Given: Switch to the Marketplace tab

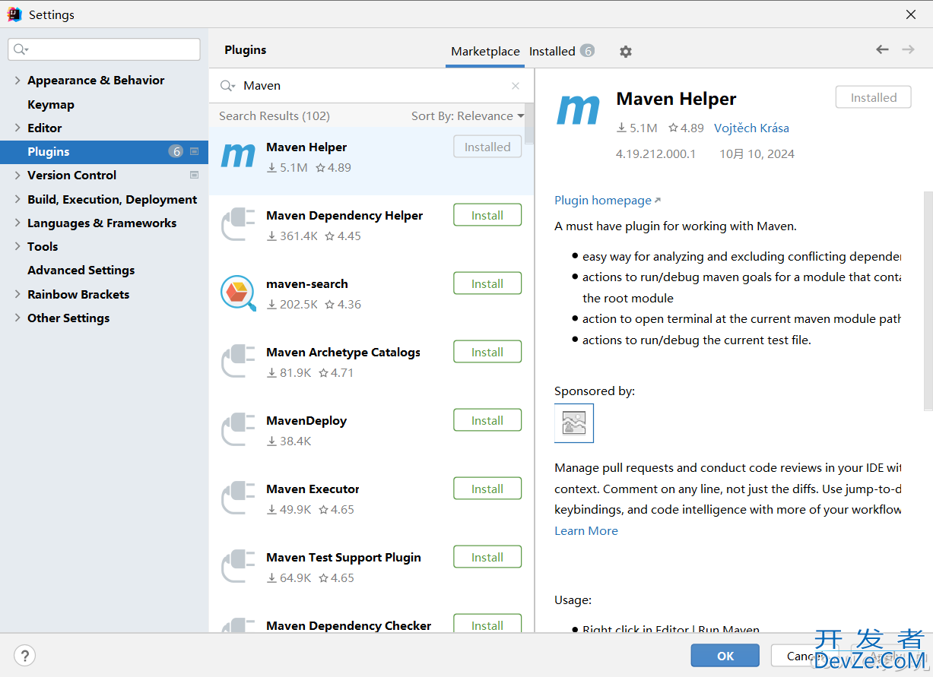Looking at the screenshot, I should (485, 52).
